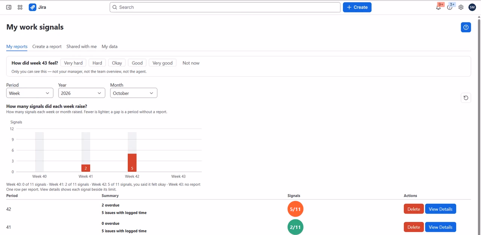Click the red Week 42 bar
This screenshot has width=481, height=235.
132,163
